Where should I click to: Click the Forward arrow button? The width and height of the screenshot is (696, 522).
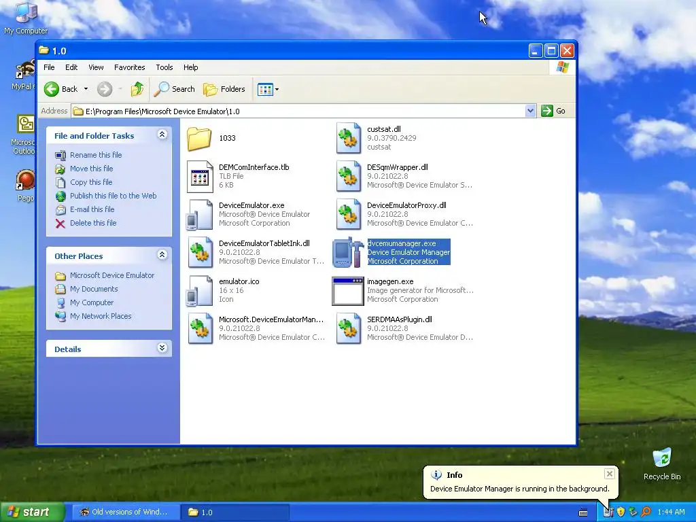coord(105,89)
